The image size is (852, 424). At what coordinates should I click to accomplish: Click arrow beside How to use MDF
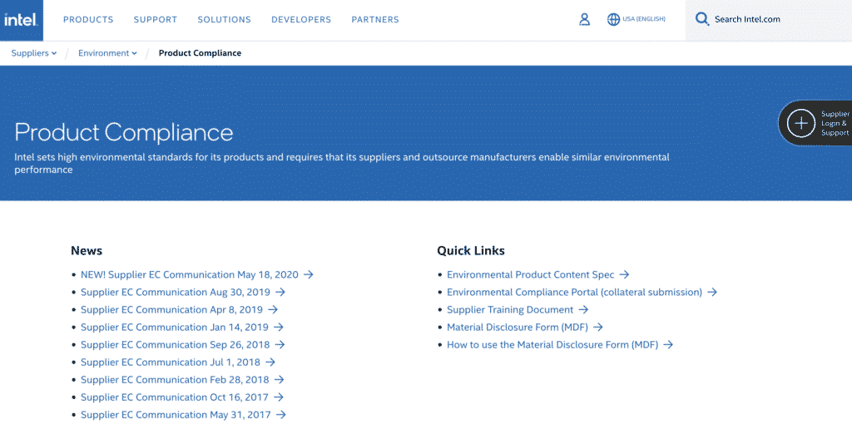click(668, 344)
